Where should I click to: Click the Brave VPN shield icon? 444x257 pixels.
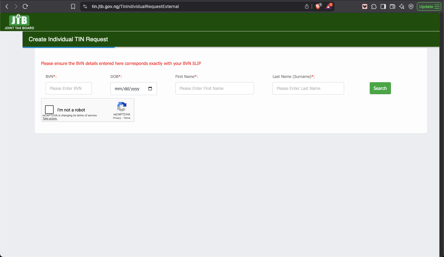(411, 6)
